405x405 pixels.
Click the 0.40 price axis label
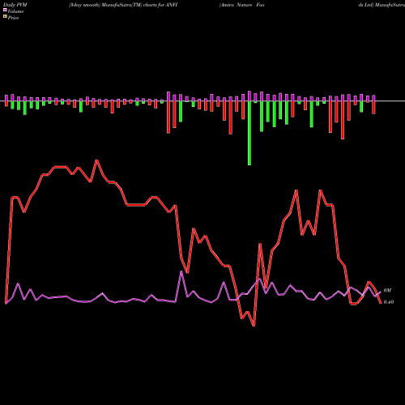pos(389,302)
